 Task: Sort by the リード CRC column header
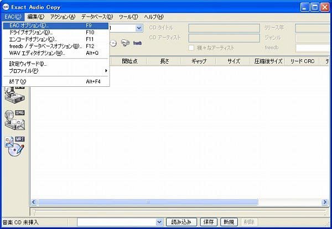302,61
